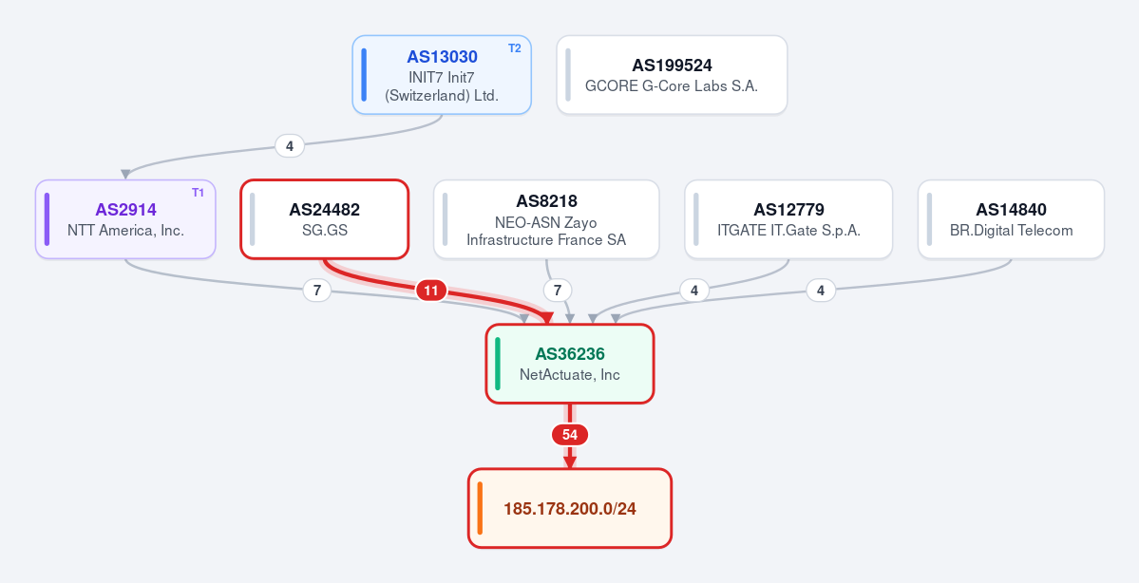The width and height of the screenshot is (1139, 583).
Task: Click the 4 badge on the AS14840 edge
Action: pos(821,291)
